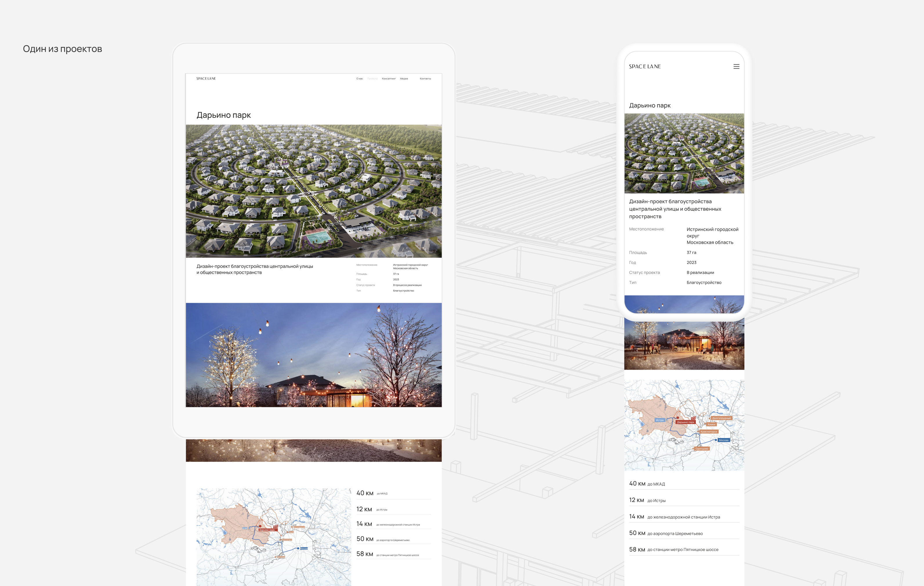Open the Медиа navigation link
The image size is (924, 586).
coord(404,79)
